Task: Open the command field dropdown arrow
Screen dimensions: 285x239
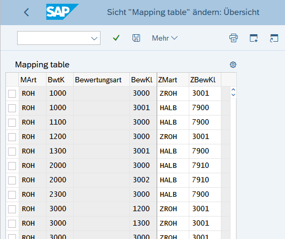Action: (x=94, y=38)
